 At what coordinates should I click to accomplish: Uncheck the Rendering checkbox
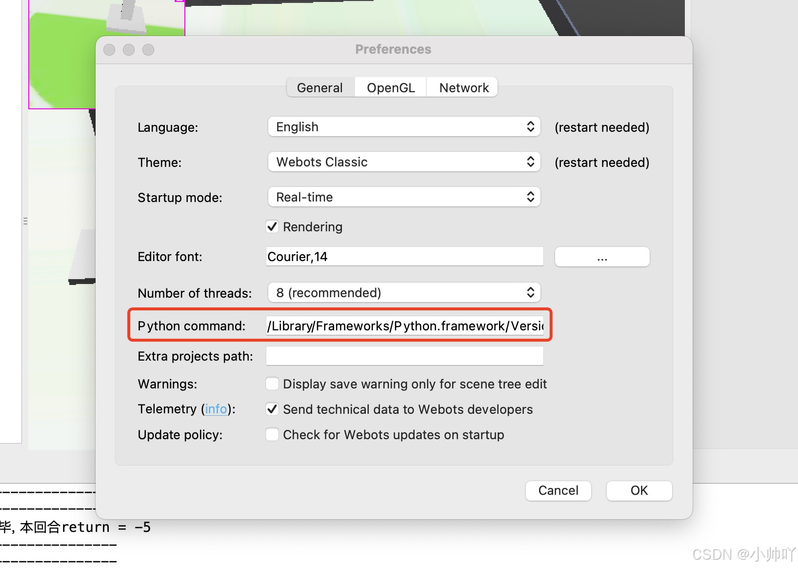coord(272,226)
